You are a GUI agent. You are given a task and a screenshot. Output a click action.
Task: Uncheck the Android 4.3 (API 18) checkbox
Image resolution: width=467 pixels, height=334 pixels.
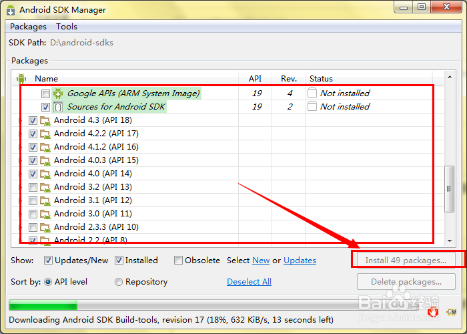pos(33,120)
